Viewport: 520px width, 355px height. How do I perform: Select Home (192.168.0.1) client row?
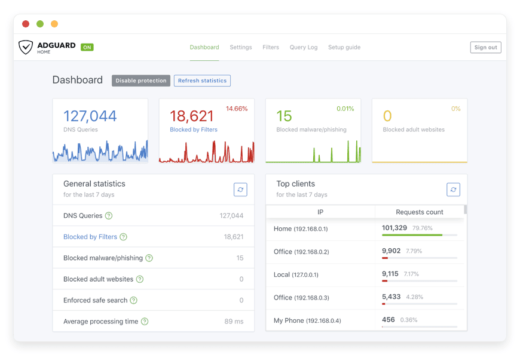coord(365,229)
